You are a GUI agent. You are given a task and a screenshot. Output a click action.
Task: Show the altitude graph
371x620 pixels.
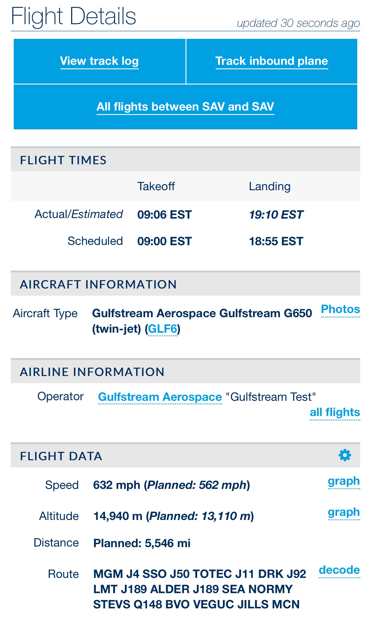pyautogui.click(x=344, y=512)
